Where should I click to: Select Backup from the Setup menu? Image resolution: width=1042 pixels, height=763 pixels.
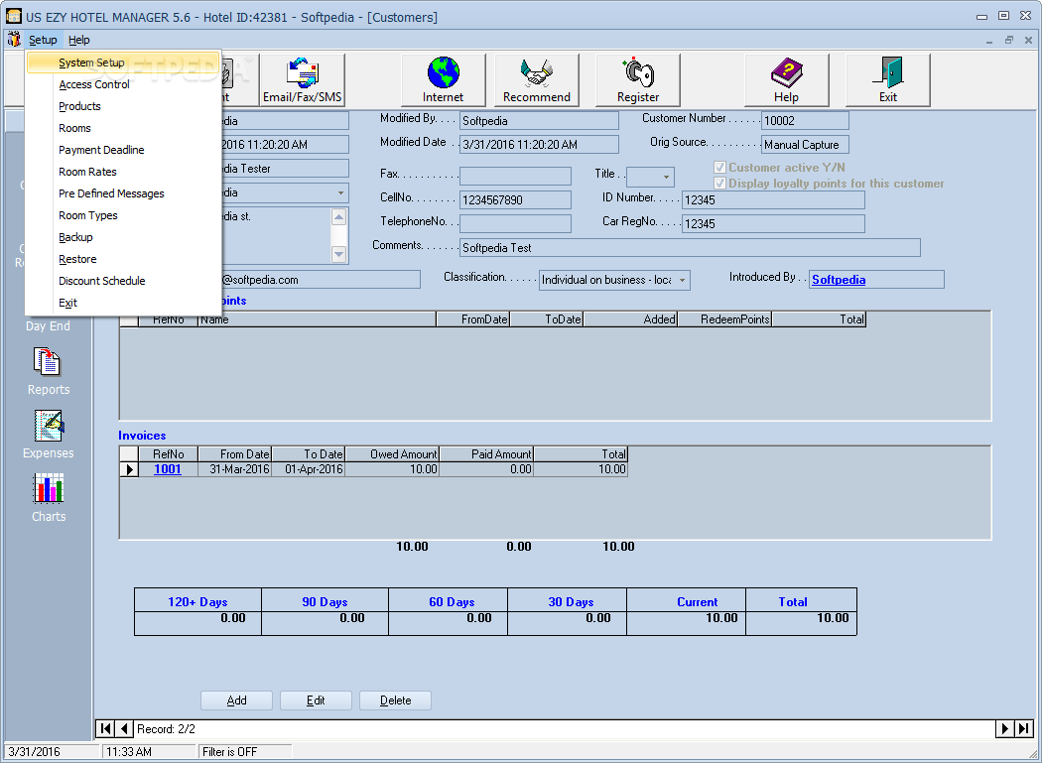[123, 237]
